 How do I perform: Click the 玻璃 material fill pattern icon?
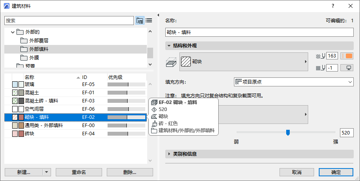point(15,84)
